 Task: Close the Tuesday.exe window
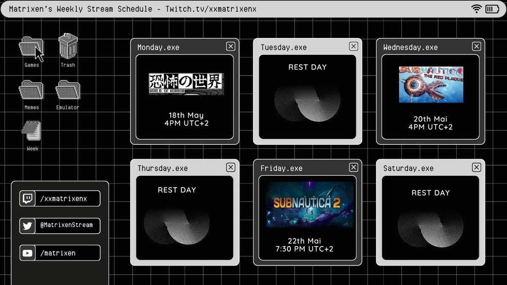coord(354,46)
